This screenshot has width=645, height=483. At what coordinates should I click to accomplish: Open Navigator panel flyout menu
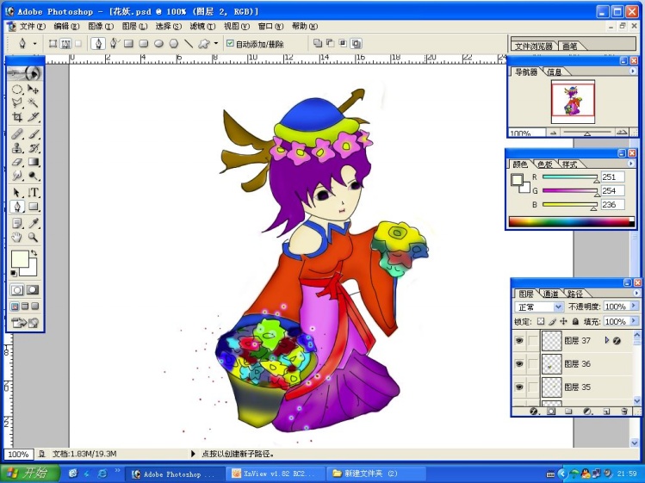pos(633,71)
